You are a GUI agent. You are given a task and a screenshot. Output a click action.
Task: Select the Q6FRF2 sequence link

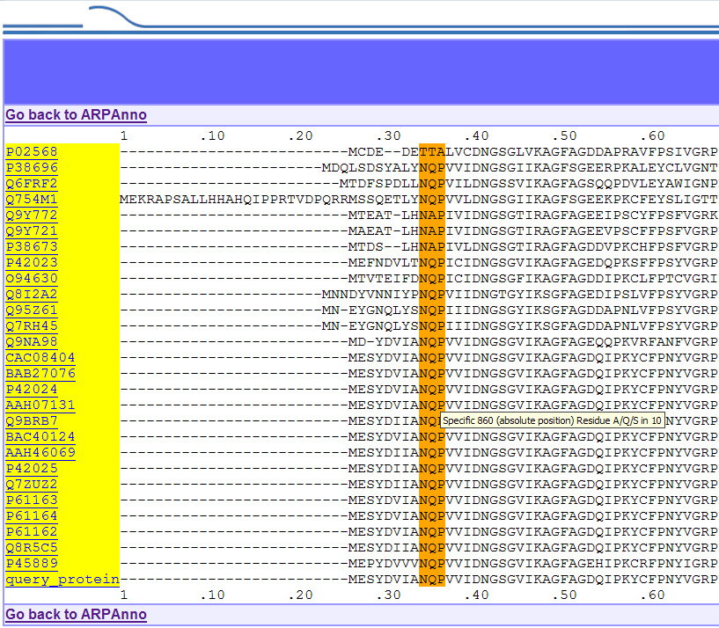[x=32, y=184]
